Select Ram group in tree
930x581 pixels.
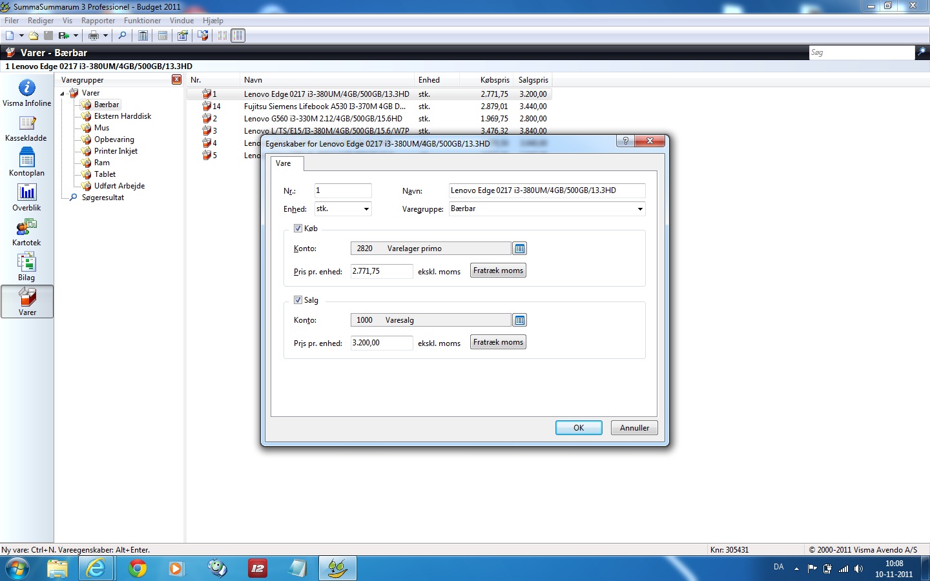point(102,163)
